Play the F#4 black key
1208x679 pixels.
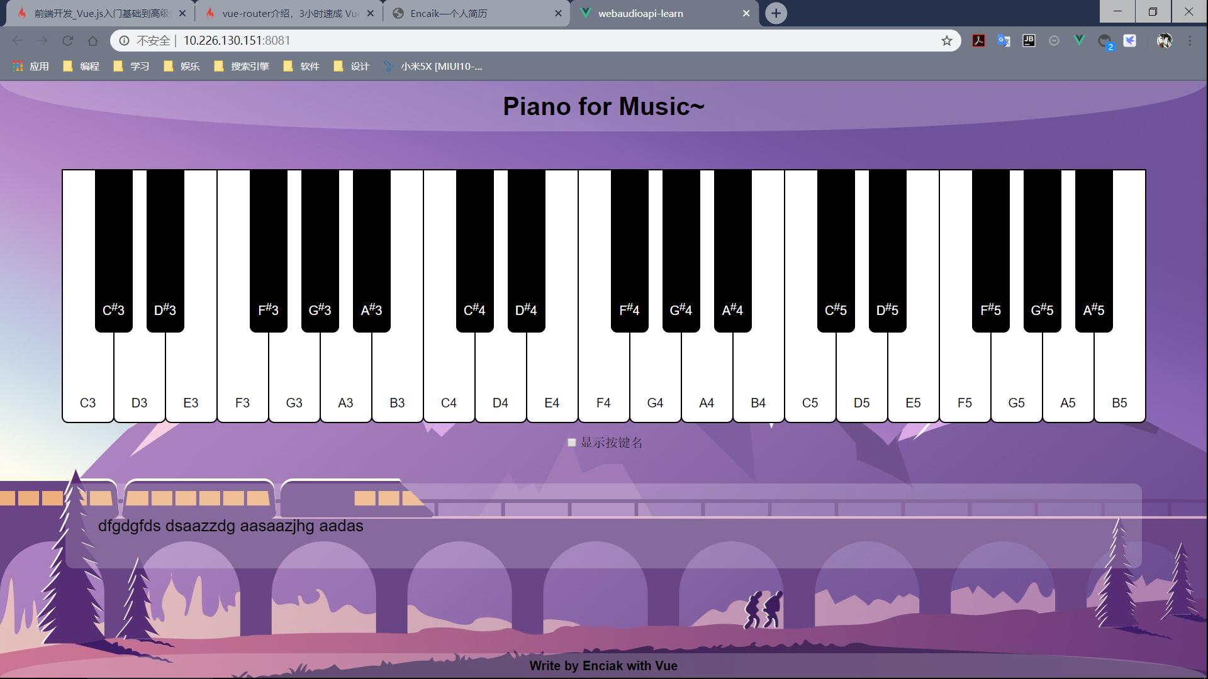(629, 251)
